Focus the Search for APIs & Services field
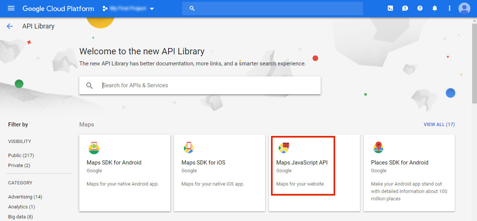The height and width of the screenshot is (221, 477). pyautogui.click(x=200, y=85)
